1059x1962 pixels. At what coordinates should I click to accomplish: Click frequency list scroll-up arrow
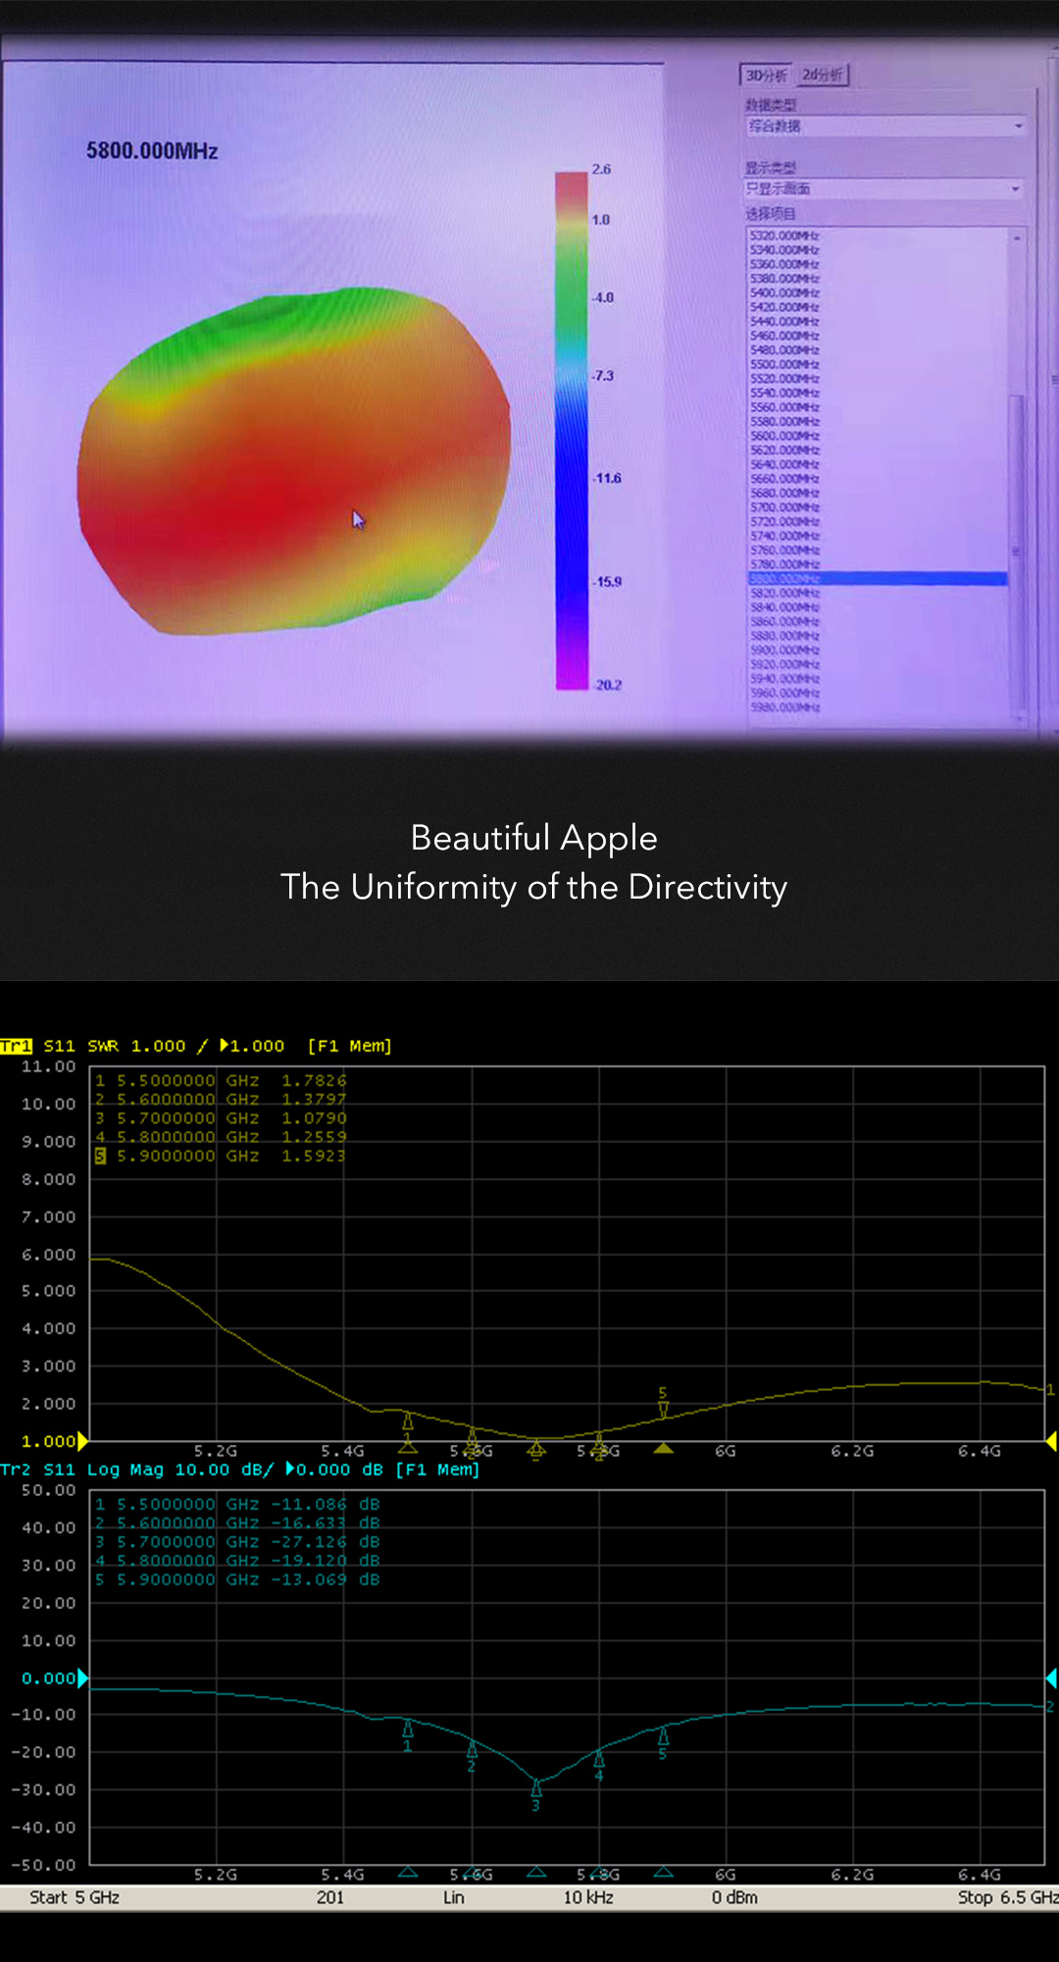[x=1017, y=238]
